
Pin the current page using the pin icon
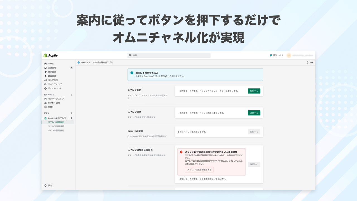(x=307, y=62)
